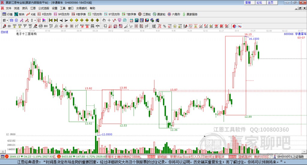Screen dimensions: 307x165
Task: Open 赢家服务 with the dollar icon
Action: (190, 14)
